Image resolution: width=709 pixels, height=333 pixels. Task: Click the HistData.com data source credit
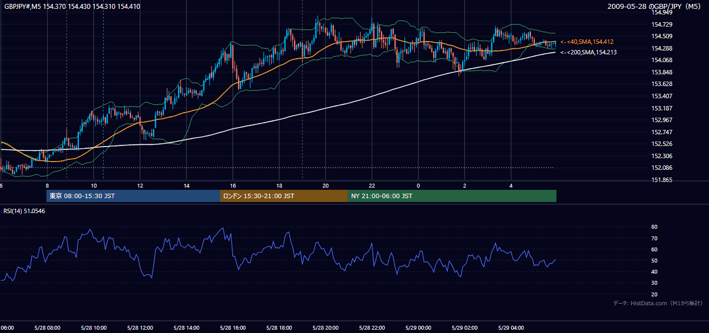[x=658, y=303]
